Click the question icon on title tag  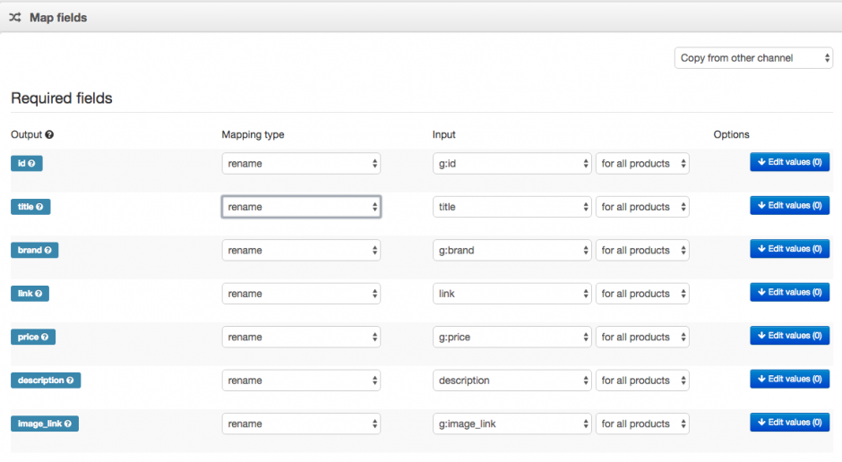click(x=39, y=207)
